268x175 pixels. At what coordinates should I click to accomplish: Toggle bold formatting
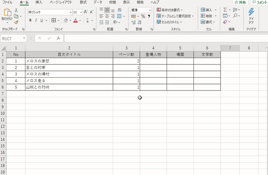click(30, 21)
